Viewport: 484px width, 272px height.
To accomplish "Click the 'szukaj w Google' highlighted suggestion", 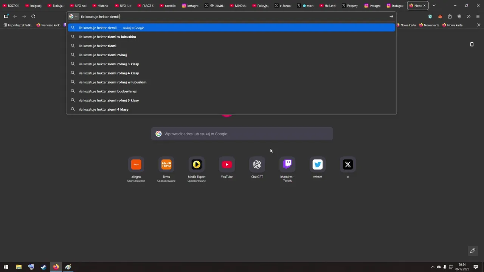I will pos(231,28).
